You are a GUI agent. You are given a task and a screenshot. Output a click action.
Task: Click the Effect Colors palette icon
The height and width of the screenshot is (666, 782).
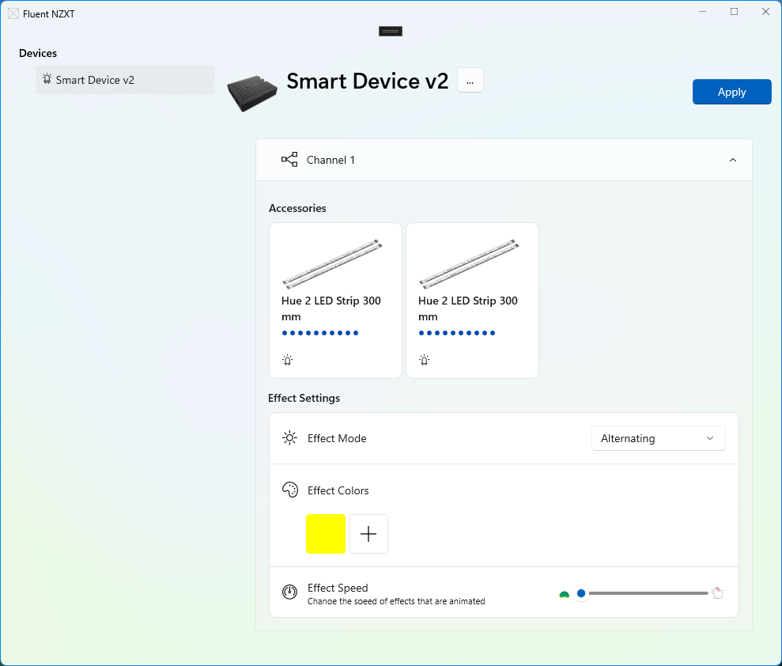tap(289, 490)
